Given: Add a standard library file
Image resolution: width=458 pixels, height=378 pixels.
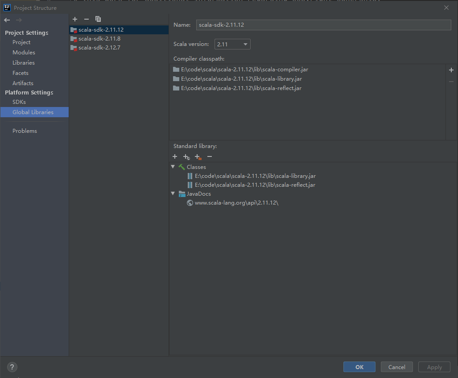Looking at the screenshot, I should (175, 157).
